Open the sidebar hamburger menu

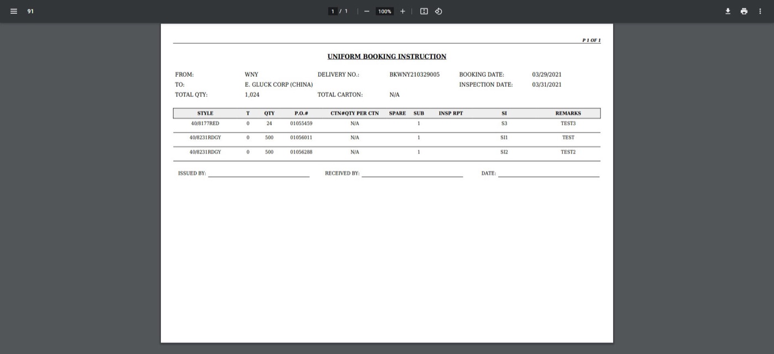[14, 11]
